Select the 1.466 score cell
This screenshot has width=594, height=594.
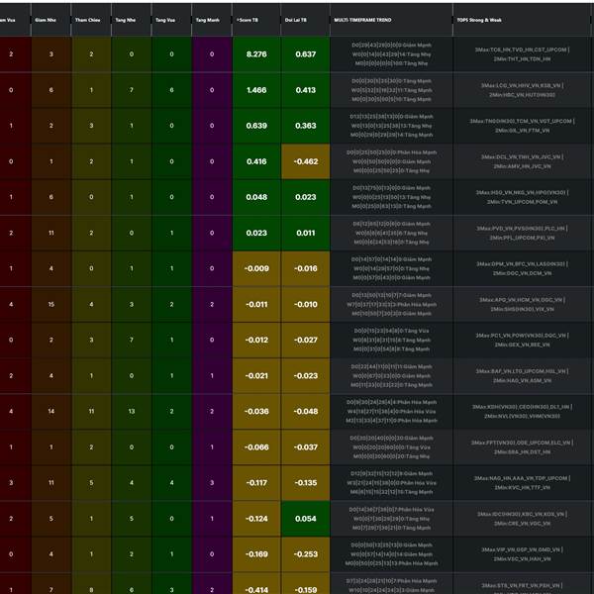256,90
